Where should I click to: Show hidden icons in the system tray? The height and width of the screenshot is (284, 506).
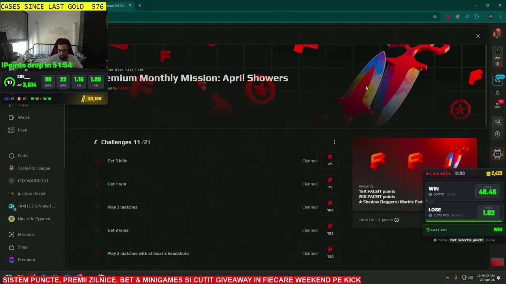point(447,278)
